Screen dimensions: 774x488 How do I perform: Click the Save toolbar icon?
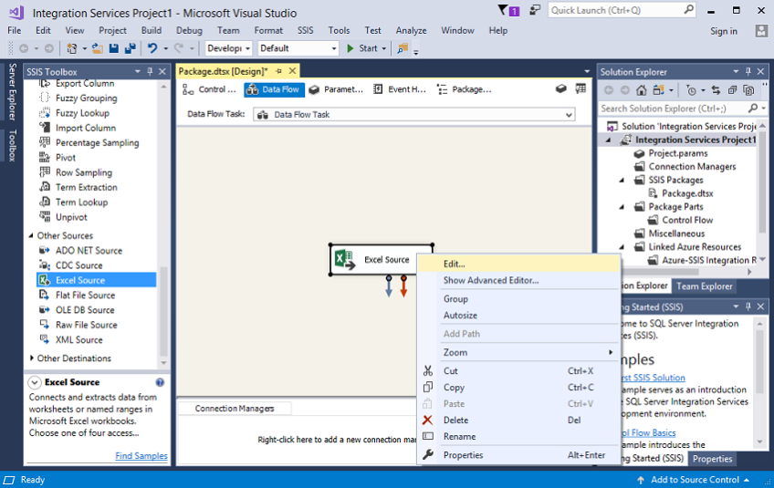pos(114,48)
